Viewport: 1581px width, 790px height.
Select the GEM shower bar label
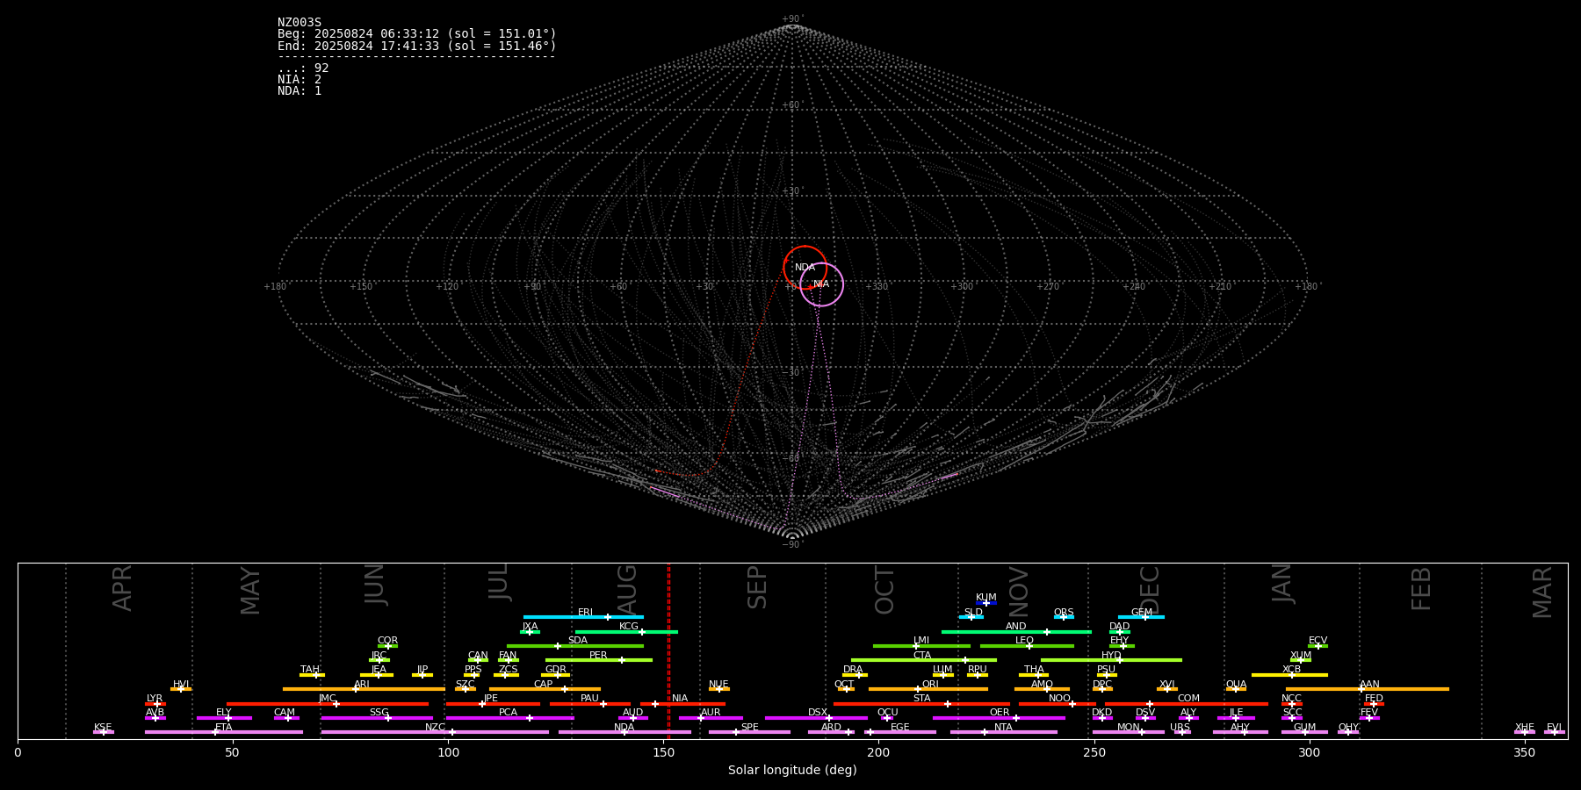[1142, 613]
